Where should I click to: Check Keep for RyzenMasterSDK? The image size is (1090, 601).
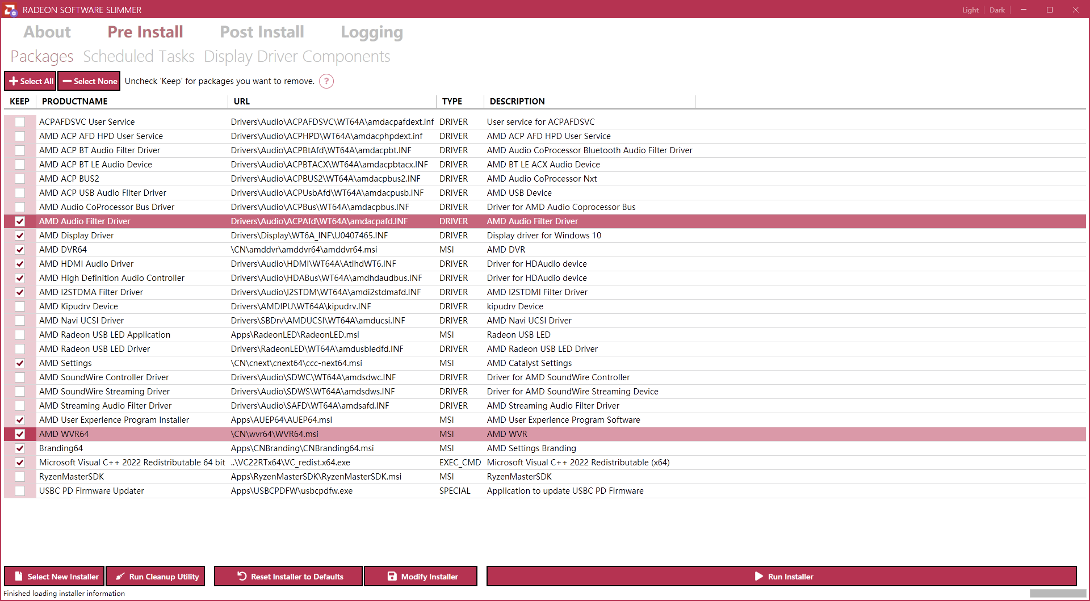click(20, 477)
